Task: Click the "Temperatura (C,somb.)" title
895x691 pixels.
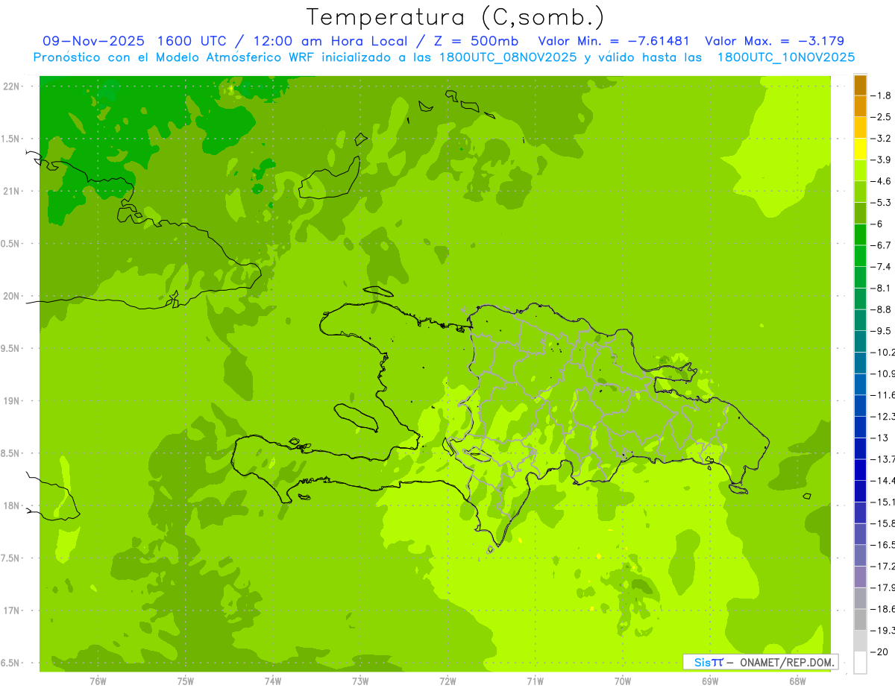Action: coord(456,17)
